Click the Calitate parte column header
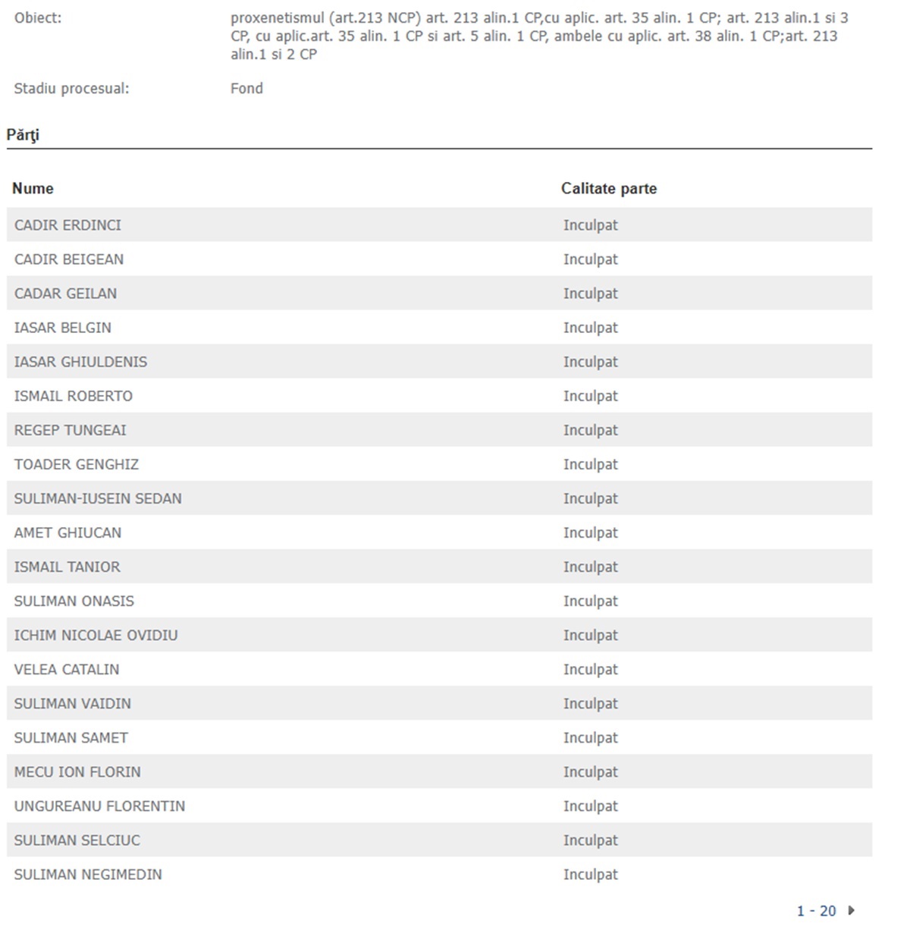The height and width of the screenshot is (933, 910). [609, 188]
